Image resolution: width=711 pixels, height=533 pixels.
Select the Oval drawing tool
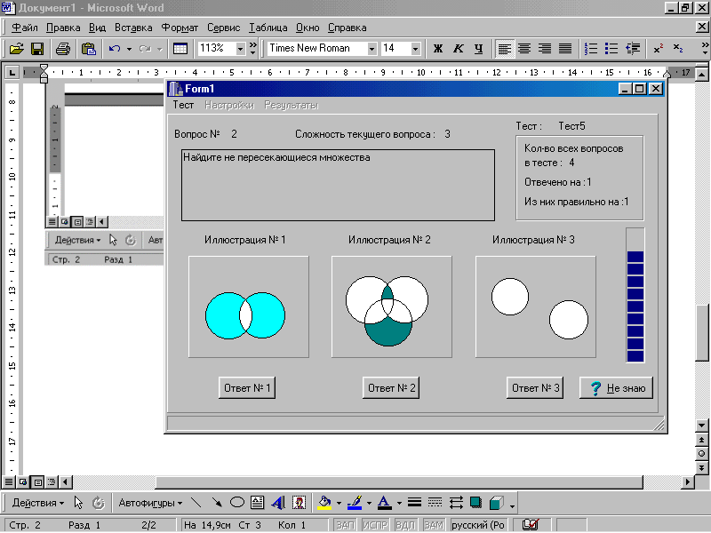point(237,503)
